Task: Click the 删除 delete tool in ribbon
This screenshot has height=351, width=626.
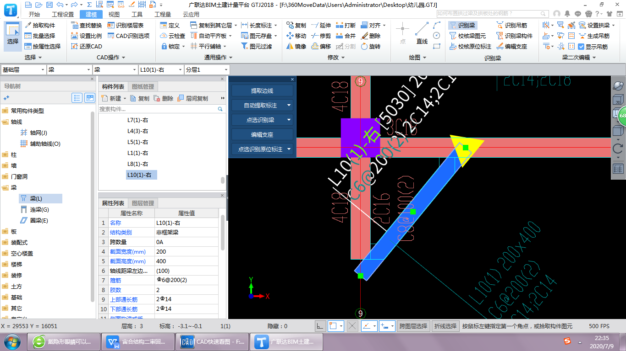Action: pyautogui.click(x=370, y=36)
